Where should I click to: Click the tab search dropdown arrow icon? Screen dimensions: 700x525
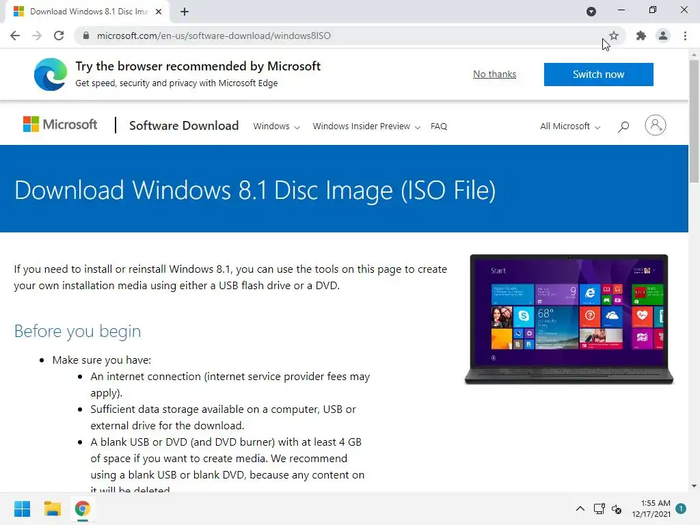(591, 12)
